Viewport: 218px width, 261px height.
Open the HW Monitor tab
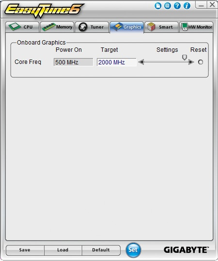pos(196,27)
